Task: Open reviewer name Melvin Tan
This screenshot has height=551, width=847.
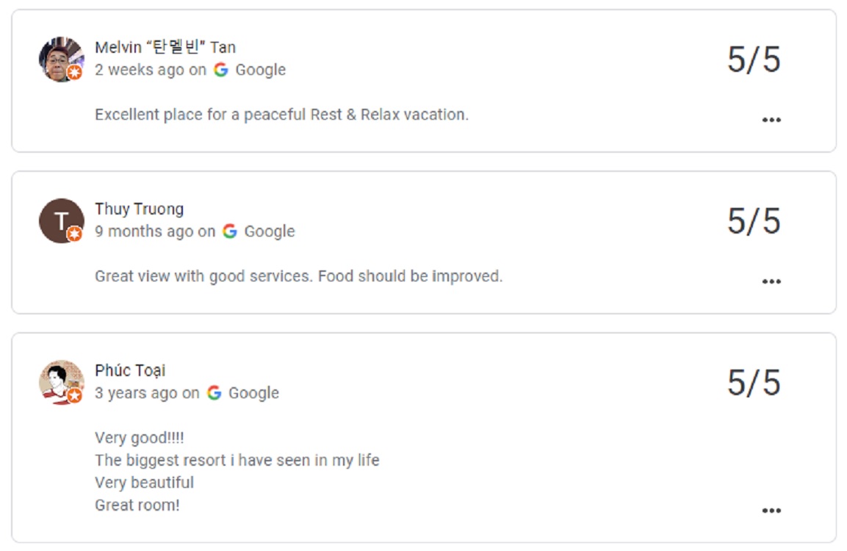Action: pyautogui.click(x=165, y=48)
